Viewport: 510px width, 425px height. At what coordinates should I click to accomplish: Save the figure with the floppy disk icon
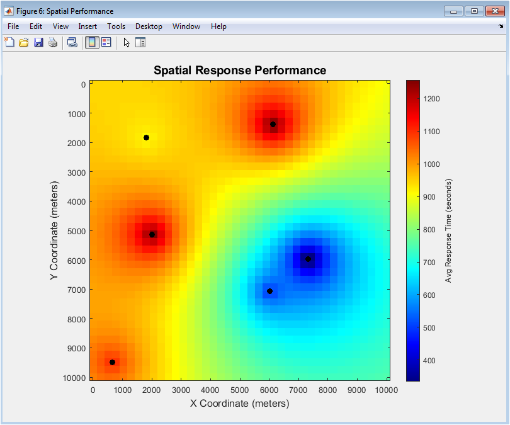(x=38, y=43)
